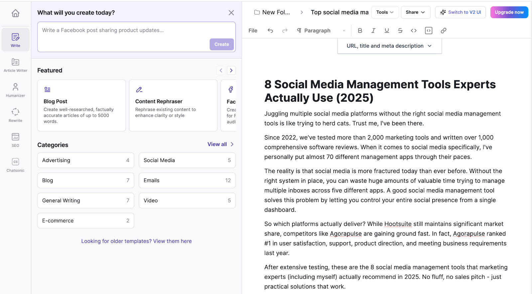This screenshot has height=294, width=532.
Task: Select the Social Media category
Action: coord(187,160)
